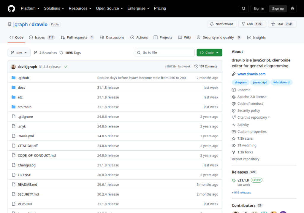Click the javascript topic tag
304x213 pixels.
click(x=260, y=82)
